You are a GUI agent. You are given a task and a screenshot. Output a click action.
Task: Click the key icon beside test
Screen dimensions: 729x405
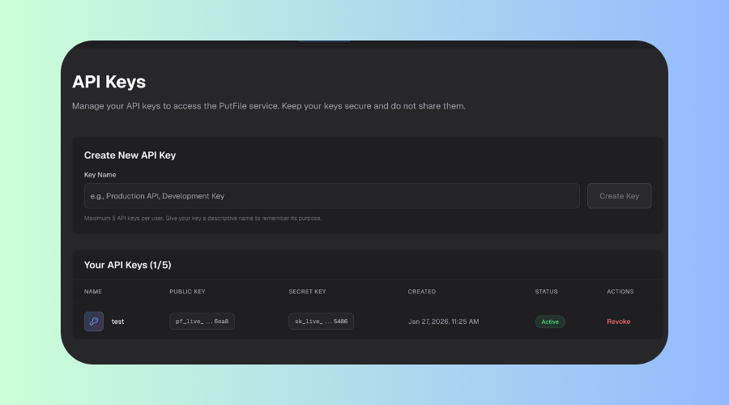pos(94,322)
